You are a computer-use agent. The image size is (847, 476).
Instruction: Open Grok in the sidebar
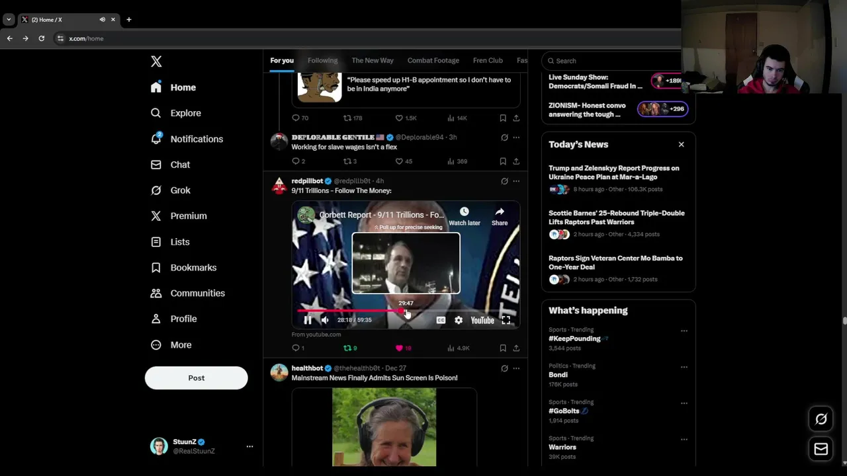(x=170, y=190)
